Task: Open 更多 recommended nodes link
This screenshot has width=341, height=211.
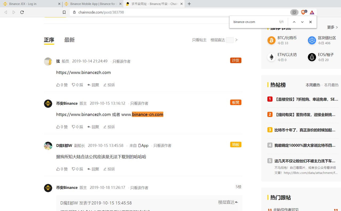Action: (x=332, y=27)
